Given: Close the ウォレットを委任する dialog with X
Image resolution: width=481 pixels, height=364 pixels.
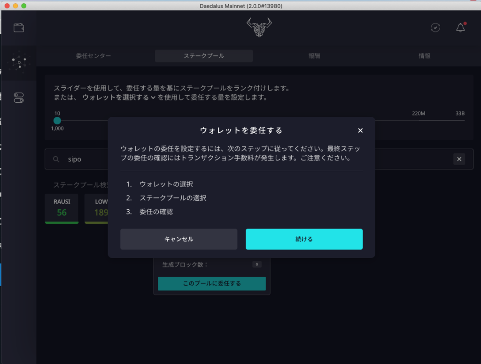Looking at the screenshot, I should coord(360,130).
